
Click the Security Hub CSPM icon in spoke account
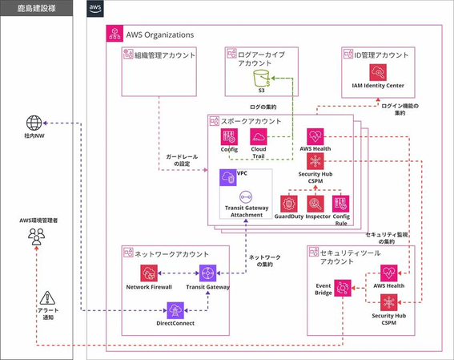315,162
